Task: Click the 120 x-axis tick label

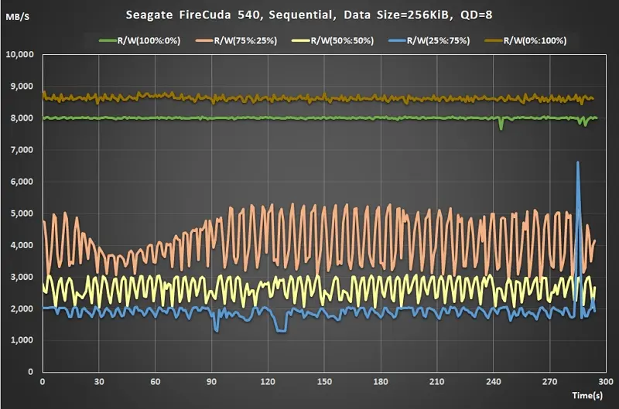Action: point(268,382)
